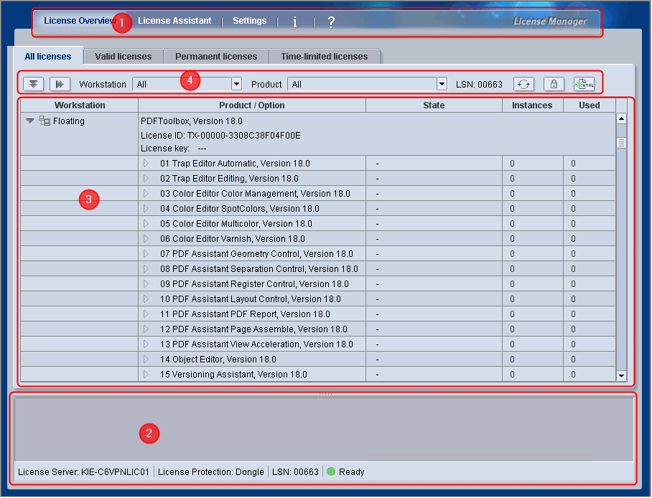
Task: Open Settings in the top menu
Action: (249, 21)
